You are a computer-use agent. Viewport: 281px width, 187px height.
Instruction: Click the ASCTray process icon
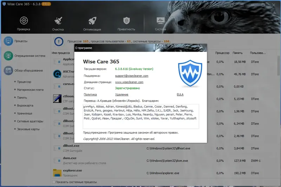[x=57, y=74]
